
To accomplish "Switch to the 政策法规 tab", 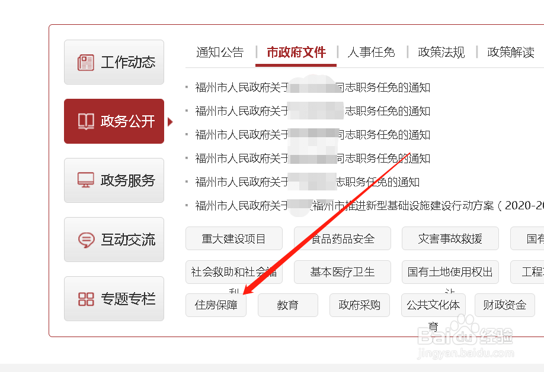I will pyautogui.click(x=441, y=52).
